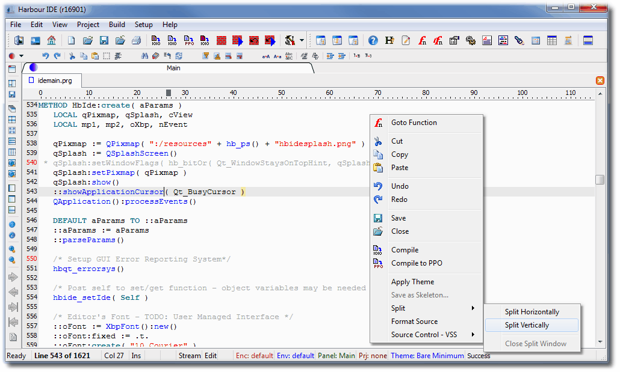The width and height of the screenshot is (620, 372).
Task: Toggle the Ins insert mode status indicator
Action: click(x=136, y=356)
